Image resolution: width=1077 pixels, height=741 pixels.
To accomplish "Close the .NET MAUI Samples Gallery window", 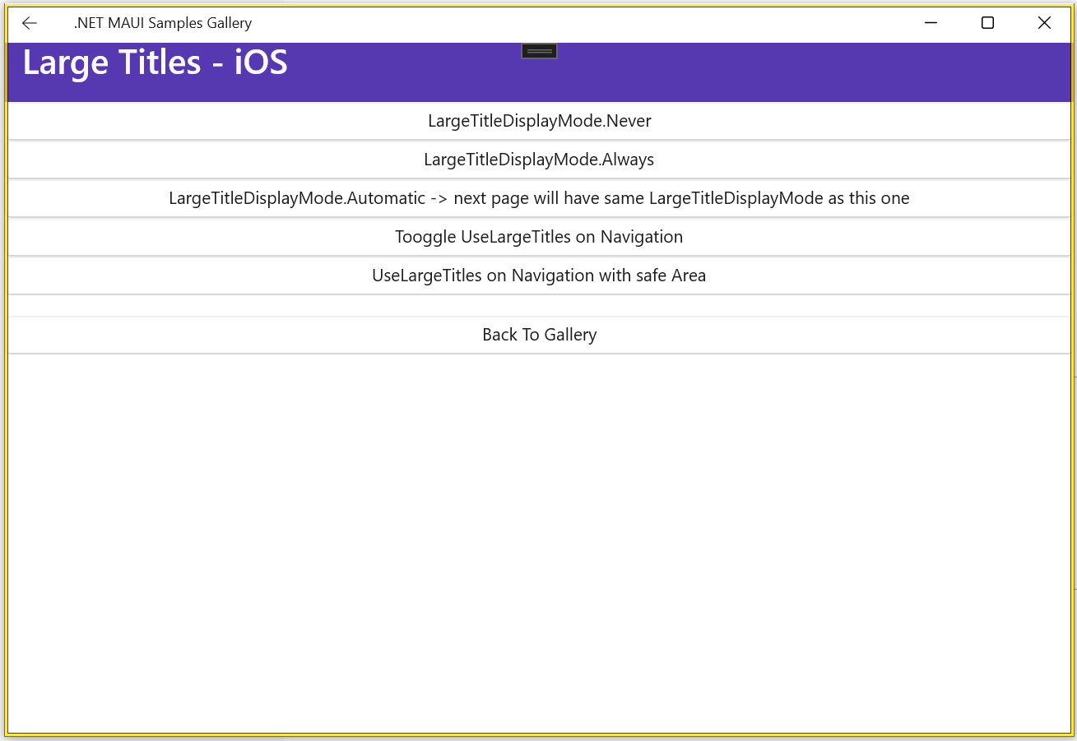I will pos(1044,23).
